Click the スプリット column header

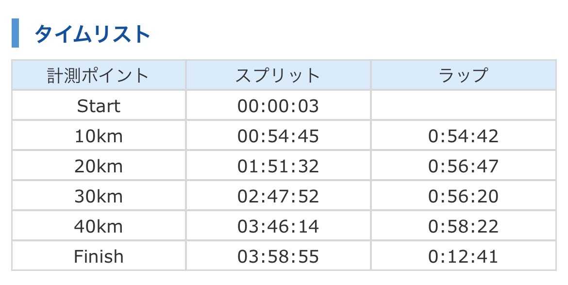(278, 76)
